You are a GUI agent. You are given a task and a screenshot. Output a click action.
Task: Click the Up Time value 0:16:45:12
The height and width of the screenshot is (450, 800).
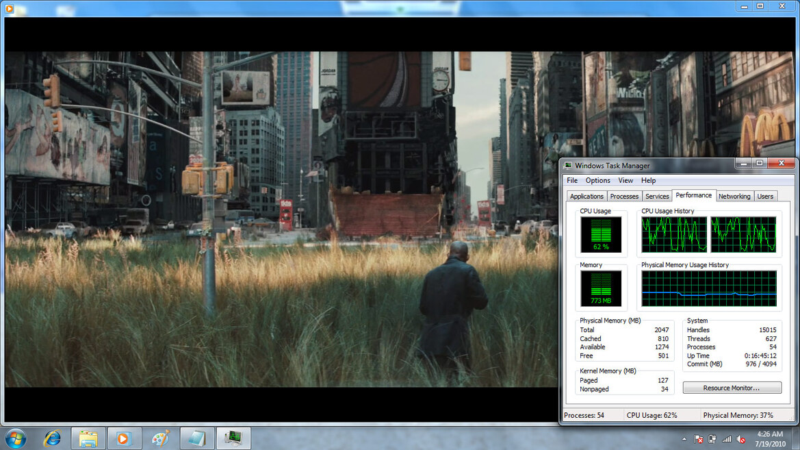(x=760, y=356)
